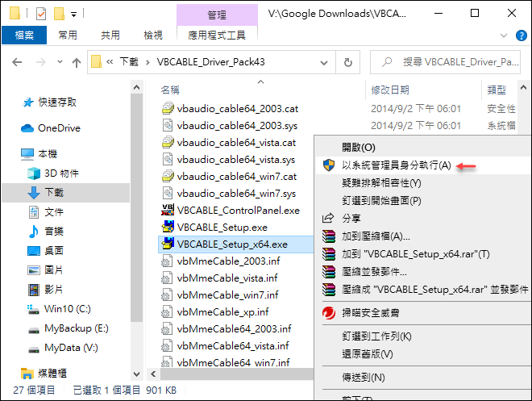The image size is (532, 401).
Task: Click the properties checkmark icon in title bar
Action: pos(41,14)
